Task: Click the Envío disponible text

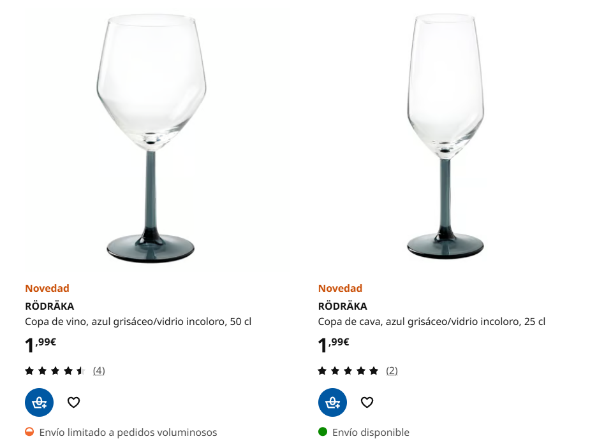Action: tap(371, 432)
